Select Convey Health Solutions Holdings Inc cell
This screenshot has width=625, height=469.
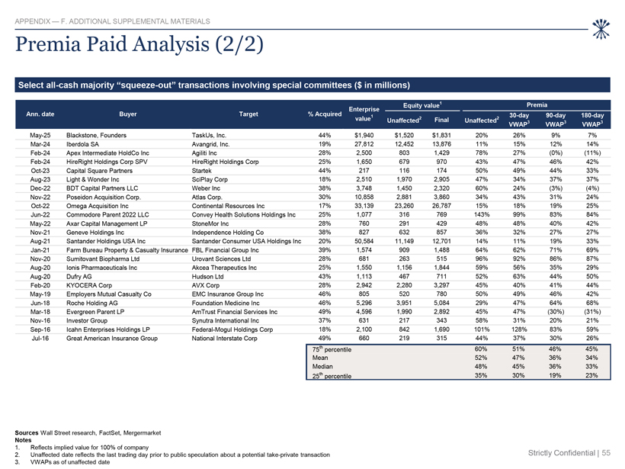244,214
